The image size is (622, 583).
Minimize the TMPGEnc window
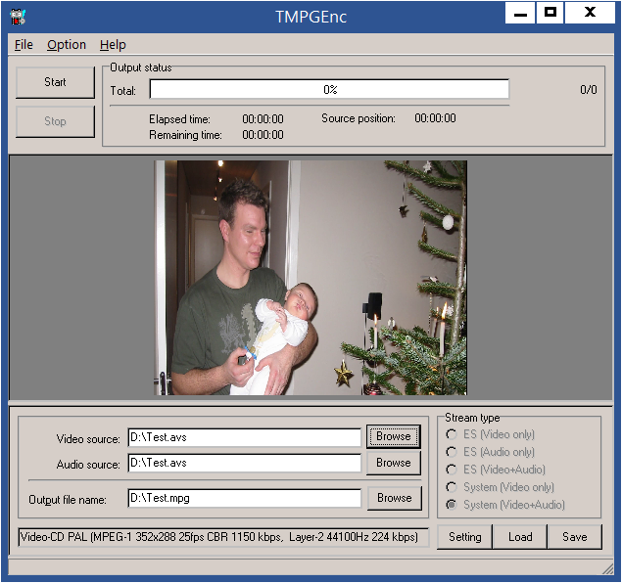click(520, 13)
